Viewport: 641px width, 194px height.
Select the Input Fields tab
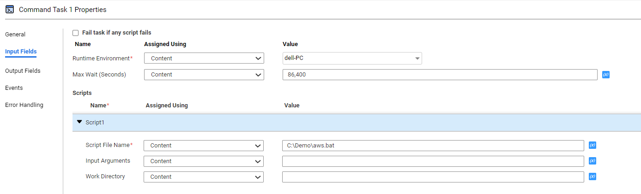tap(21, 52)
